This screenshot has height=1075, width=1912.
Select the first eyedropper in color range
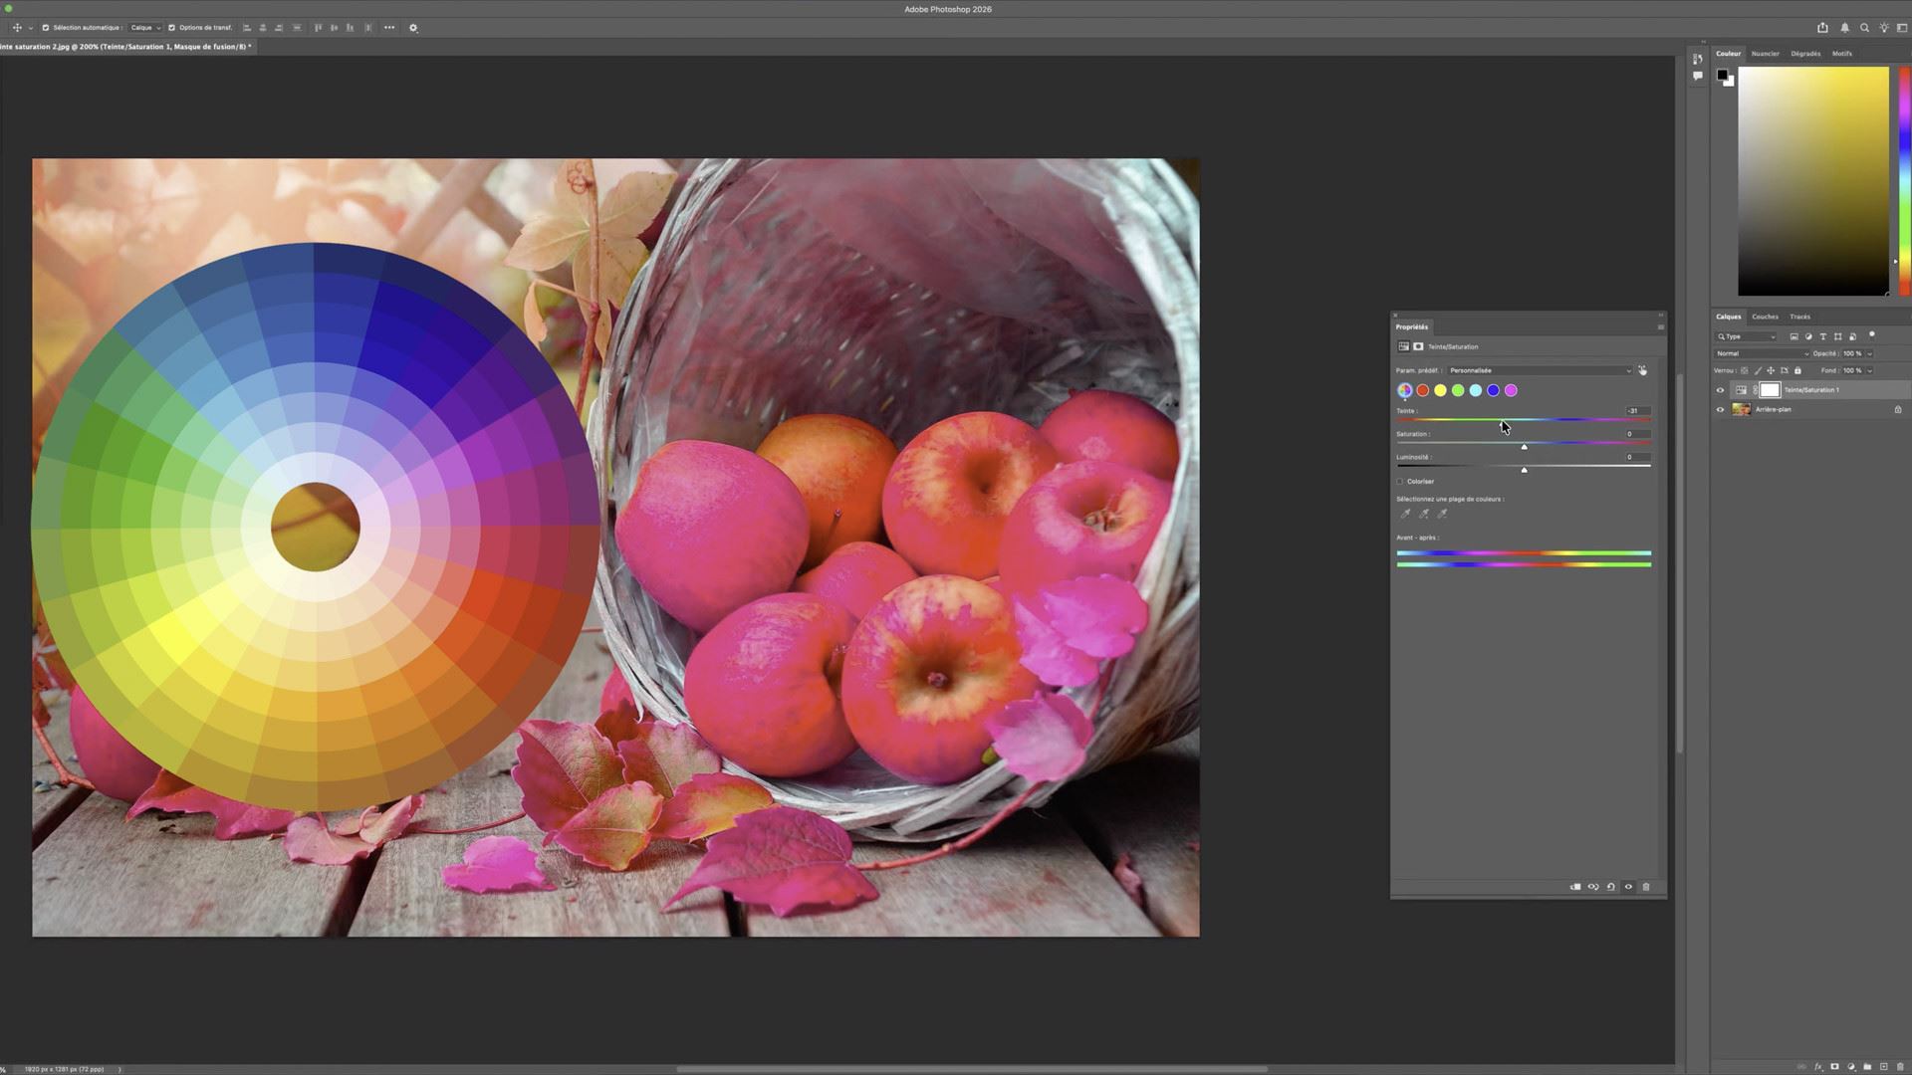coord(1405,514)
